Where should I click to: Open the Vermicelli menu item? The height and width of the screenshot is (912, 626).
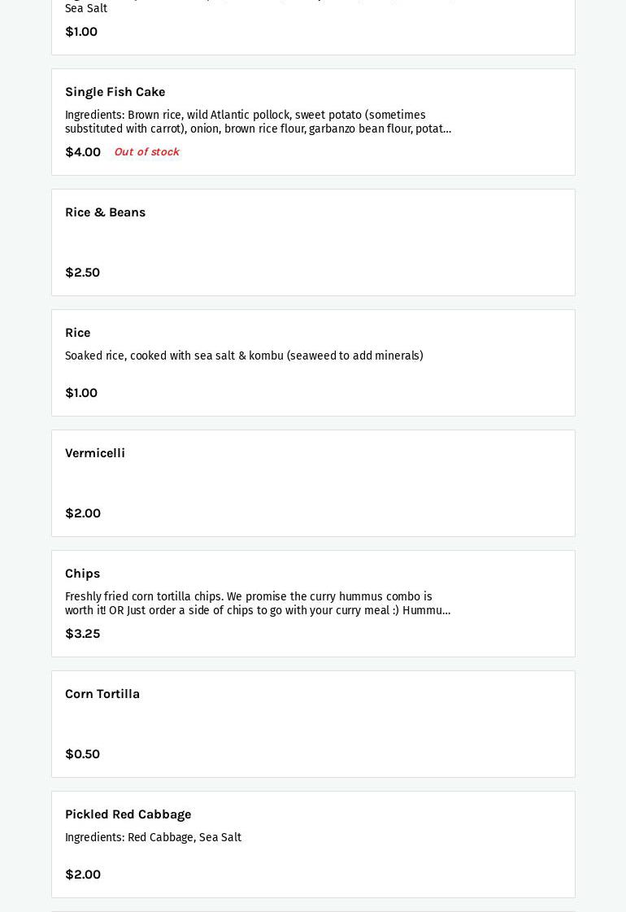pos(95,453)
